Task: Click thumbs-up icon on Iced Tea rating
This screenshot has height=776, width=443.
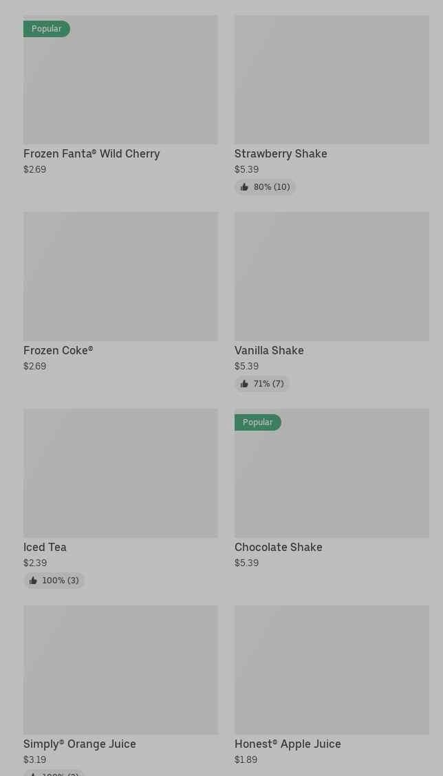Action: point(33,581)
